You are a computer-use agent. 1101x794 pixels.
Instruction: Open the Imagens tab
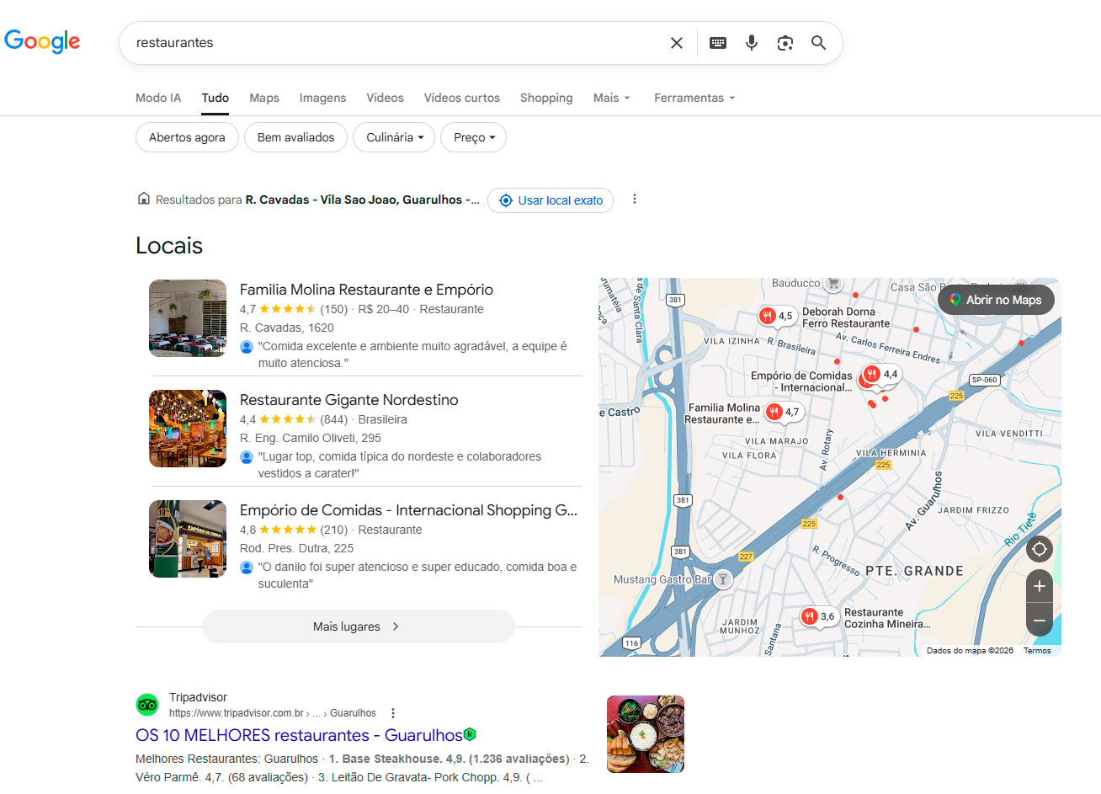click(322, 98)
